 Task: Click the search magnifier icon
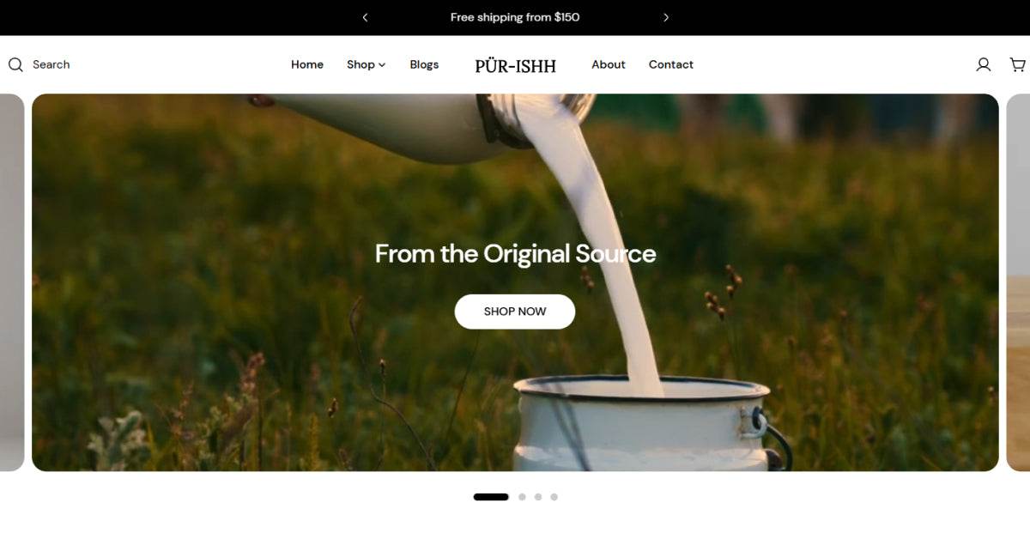pyautogui.click(x=15, y=64)
